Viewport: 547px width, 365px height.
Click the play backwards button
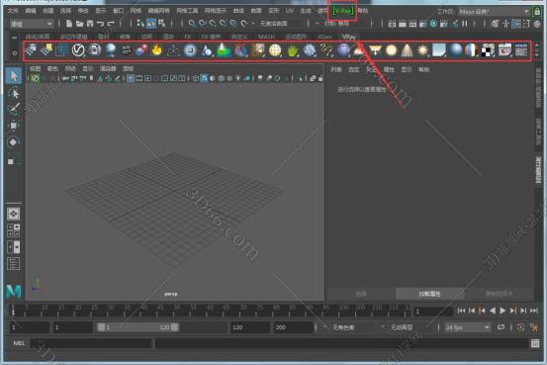[493, 311]
